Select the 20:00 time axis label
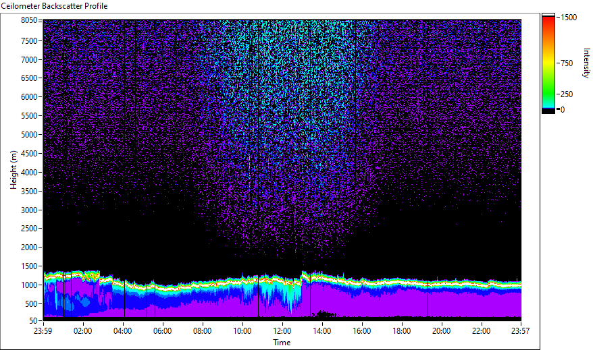The width and height of the screenshot is (593, 350). pyautogui.click(x=441, y=331)
